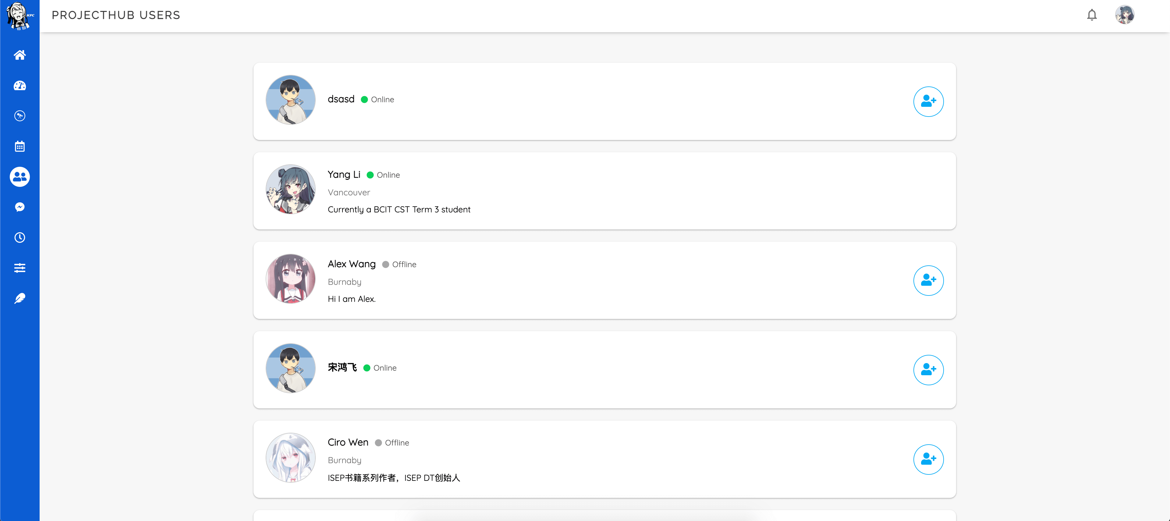Viewport: 1170px width, 521px height.
Task: Open the settings sliders sidebar icon
Action: click(19, 268)
